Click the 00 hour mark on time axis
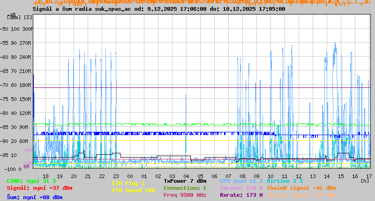 (130, 176)
